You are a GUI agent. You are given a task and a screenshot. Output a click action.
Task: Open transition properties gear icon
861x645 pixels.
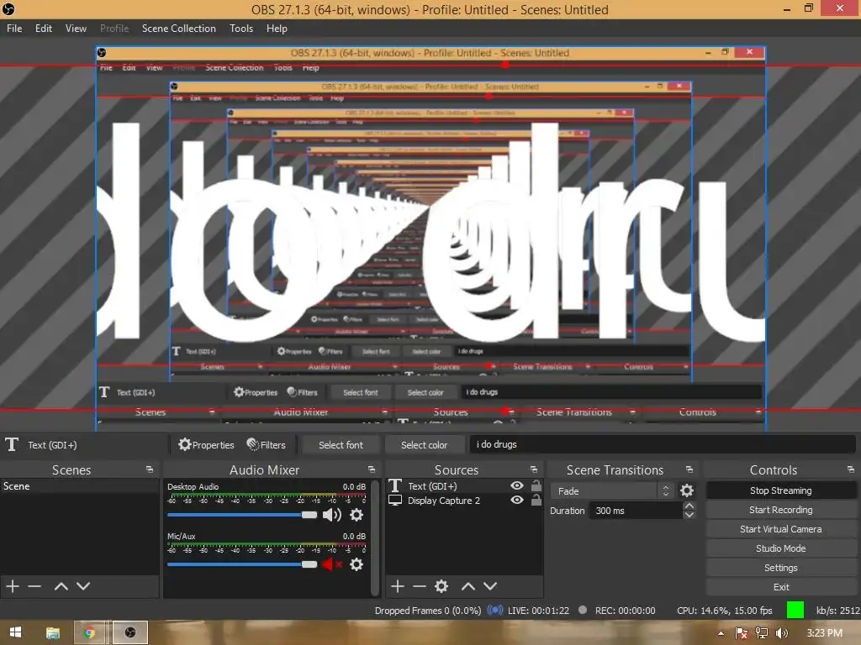tap(687, 490)
